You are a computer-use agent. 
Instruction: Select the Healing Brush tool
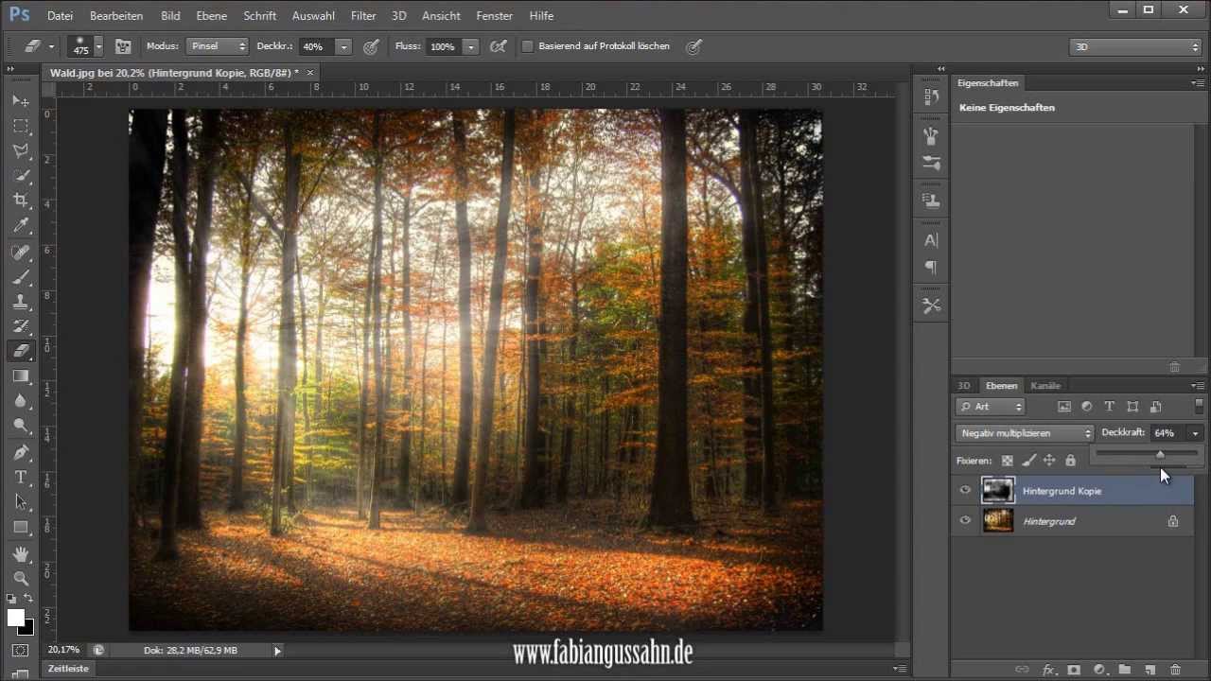tap(21, 253)
